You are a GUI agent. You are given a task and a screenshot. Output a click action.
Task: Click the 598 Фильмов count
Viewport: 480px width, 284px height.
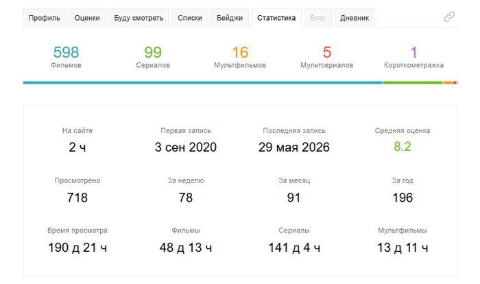click(x=66, y=57)
